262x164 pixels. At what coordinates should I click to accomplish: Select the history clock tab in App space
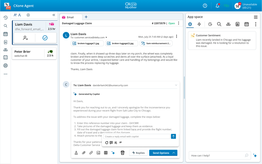click(210, 24)
